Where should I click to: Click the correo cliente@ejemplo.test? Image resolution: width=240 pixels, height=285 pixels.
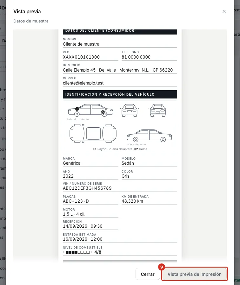pos(83,83)
